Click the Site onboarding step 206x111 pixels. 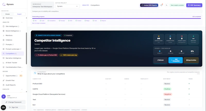[x=35, y=21]
